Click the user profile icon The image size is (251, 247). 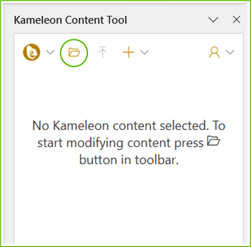pyautogui.click(x=214, y=52)
